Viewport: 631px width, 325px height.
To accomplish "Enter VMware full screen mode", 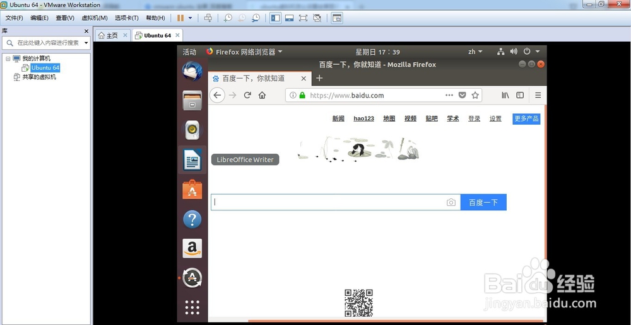I will pyautogui.click(x=303, y=18).
